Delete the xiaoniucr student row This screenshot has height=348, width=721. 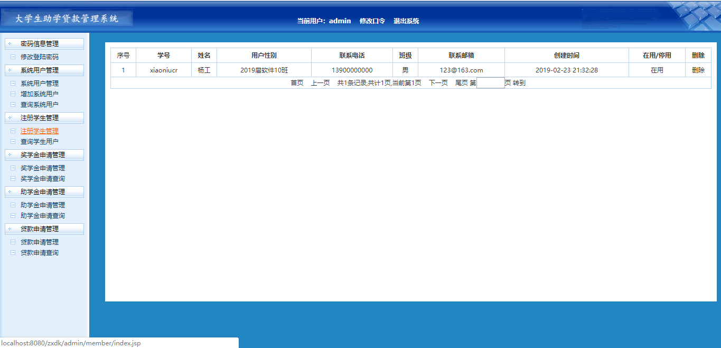(698, 70)
